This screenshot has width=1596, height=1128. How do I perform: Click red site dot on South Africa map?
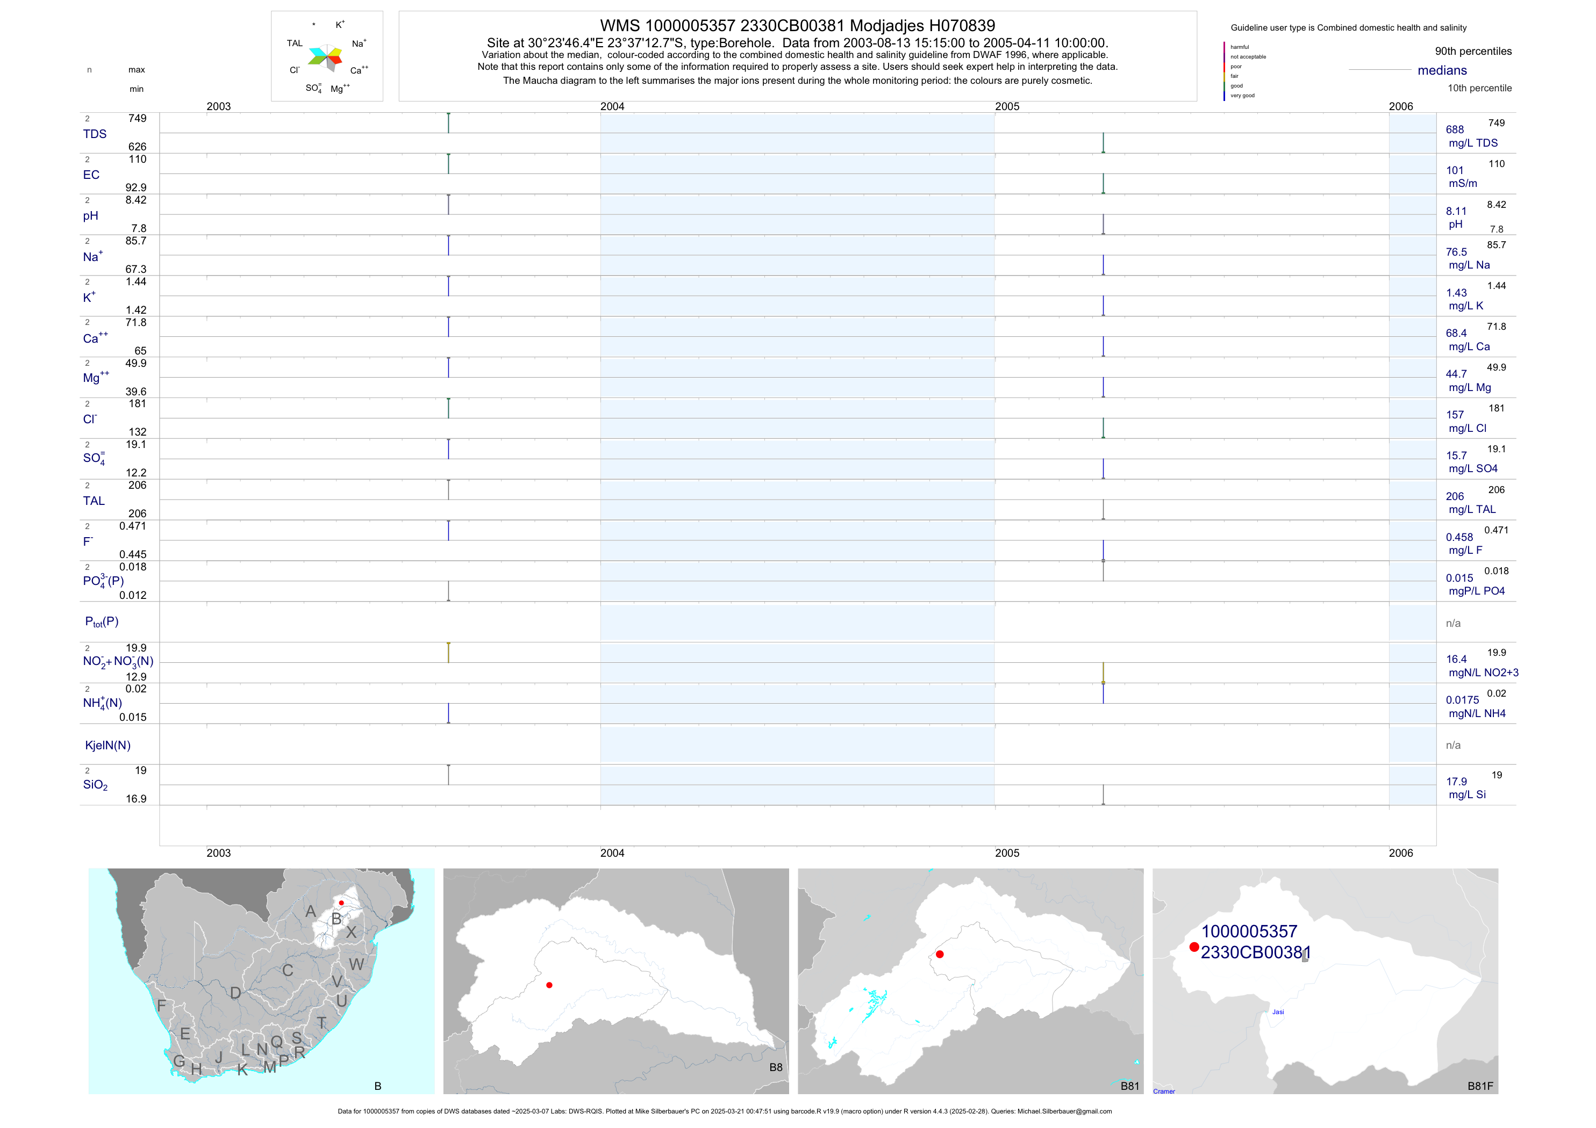(x=341, y=902)
